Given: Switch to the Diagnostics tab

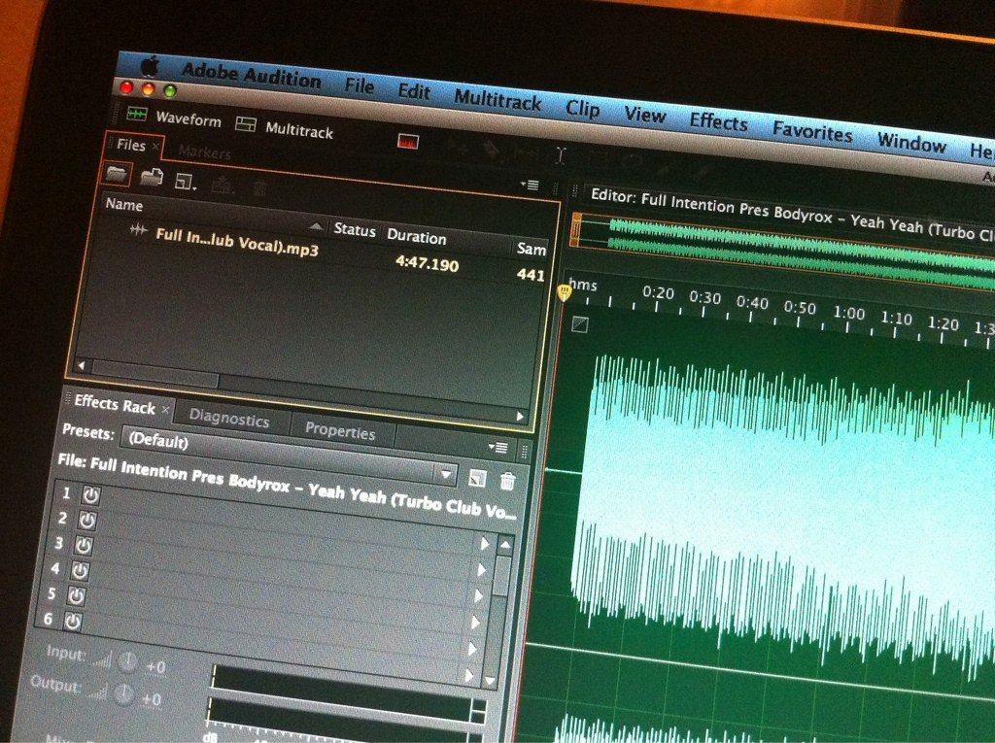Looking at the screenshot, I should click(229, 418).
